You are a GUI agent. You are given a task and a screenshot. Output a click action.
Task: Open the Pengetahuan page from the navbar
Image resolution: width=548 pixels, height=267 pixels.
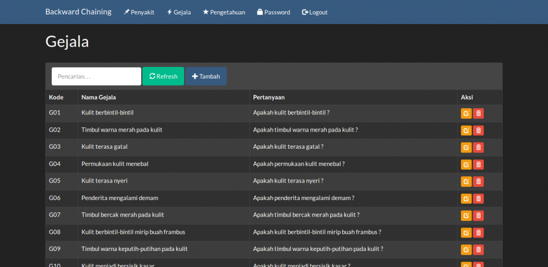224,12
